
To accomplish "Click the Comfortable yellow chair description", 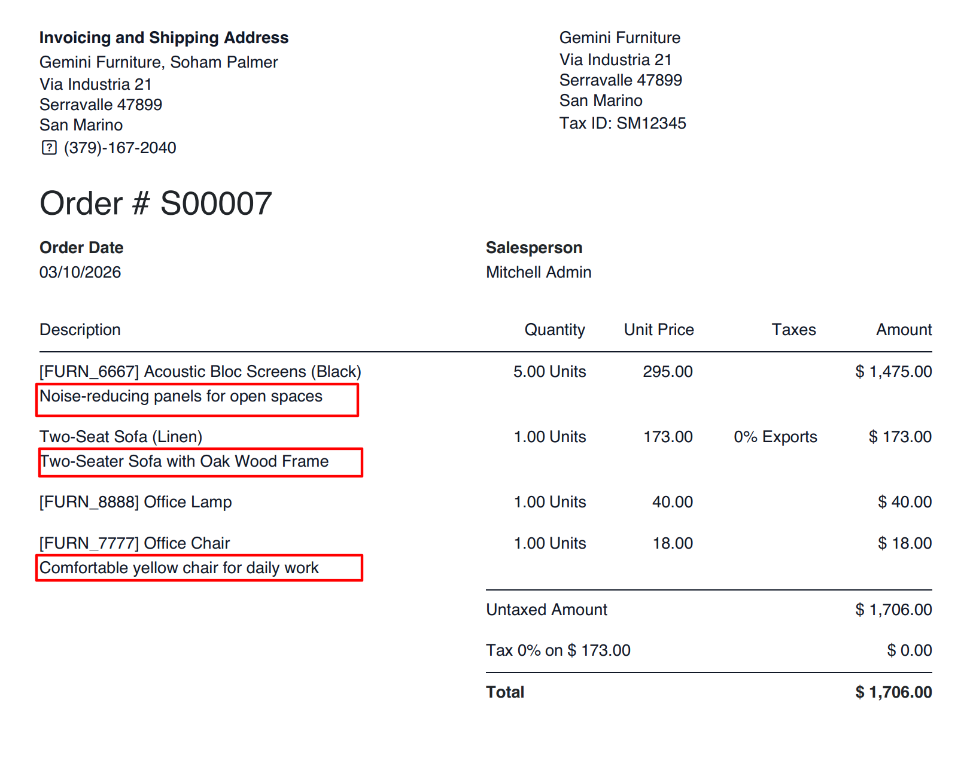I will coord(180,568).
